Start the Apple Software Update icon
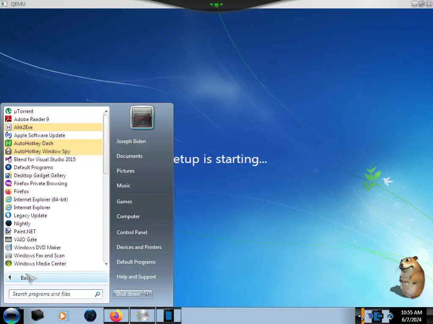Screen dimensions: 433x324 pyautogui.click(x=8, y=135)
